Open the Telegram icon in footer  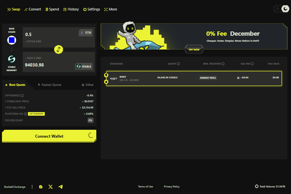[60, 187]
